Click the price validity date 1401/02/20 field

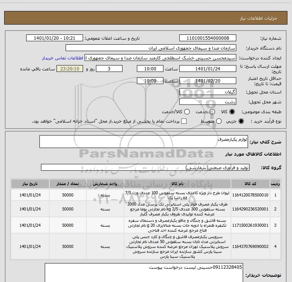point(208,81)
